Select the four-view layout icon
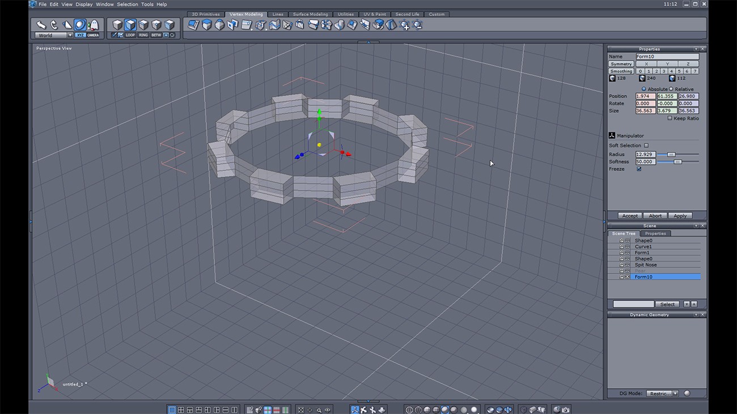The image size is (737, 414). click(x=181, y=409)
